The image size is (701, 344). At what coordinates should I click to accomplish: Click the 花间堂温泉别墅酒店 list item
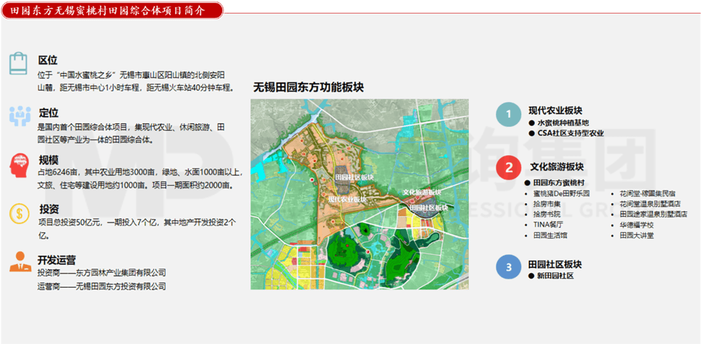pos(650,204)
